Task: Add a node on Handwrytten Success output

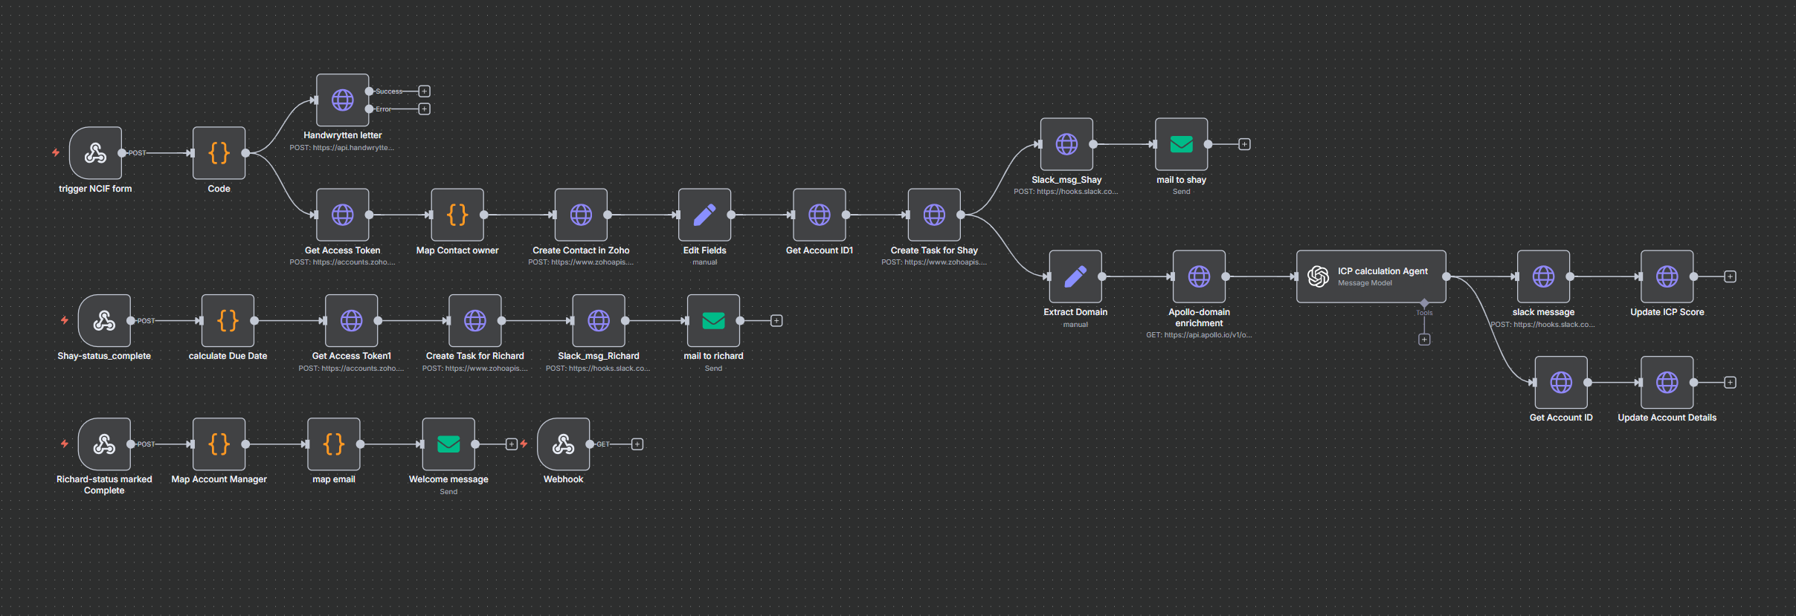Action: pyautogui.click(x=425, y=91)
